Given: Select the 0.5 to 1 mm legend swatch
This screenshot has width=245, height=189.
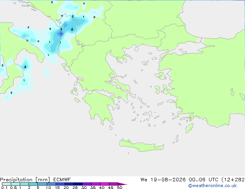Looking at the screenshot, I should coord(15,184).
